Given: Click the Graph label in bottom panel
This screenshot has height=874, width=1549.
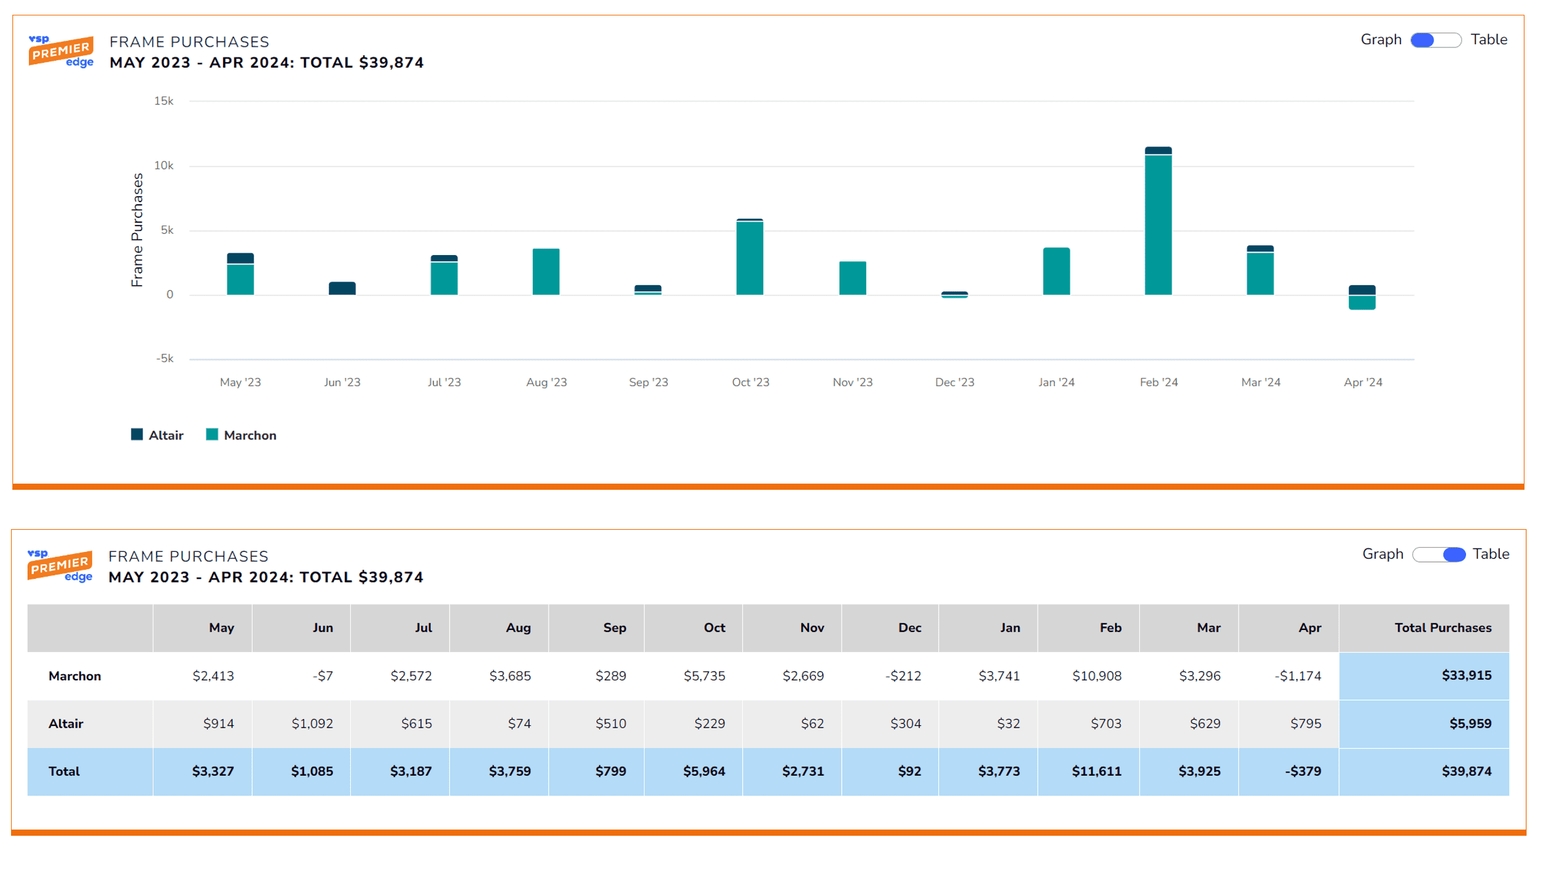Looking at the screenshot, I should 1382,554.
